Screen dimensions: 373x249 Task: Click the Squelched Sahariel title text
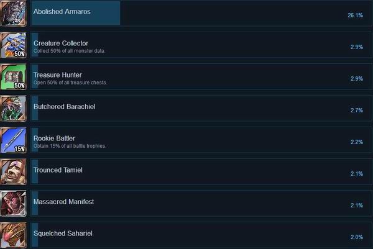pos(63,233)
